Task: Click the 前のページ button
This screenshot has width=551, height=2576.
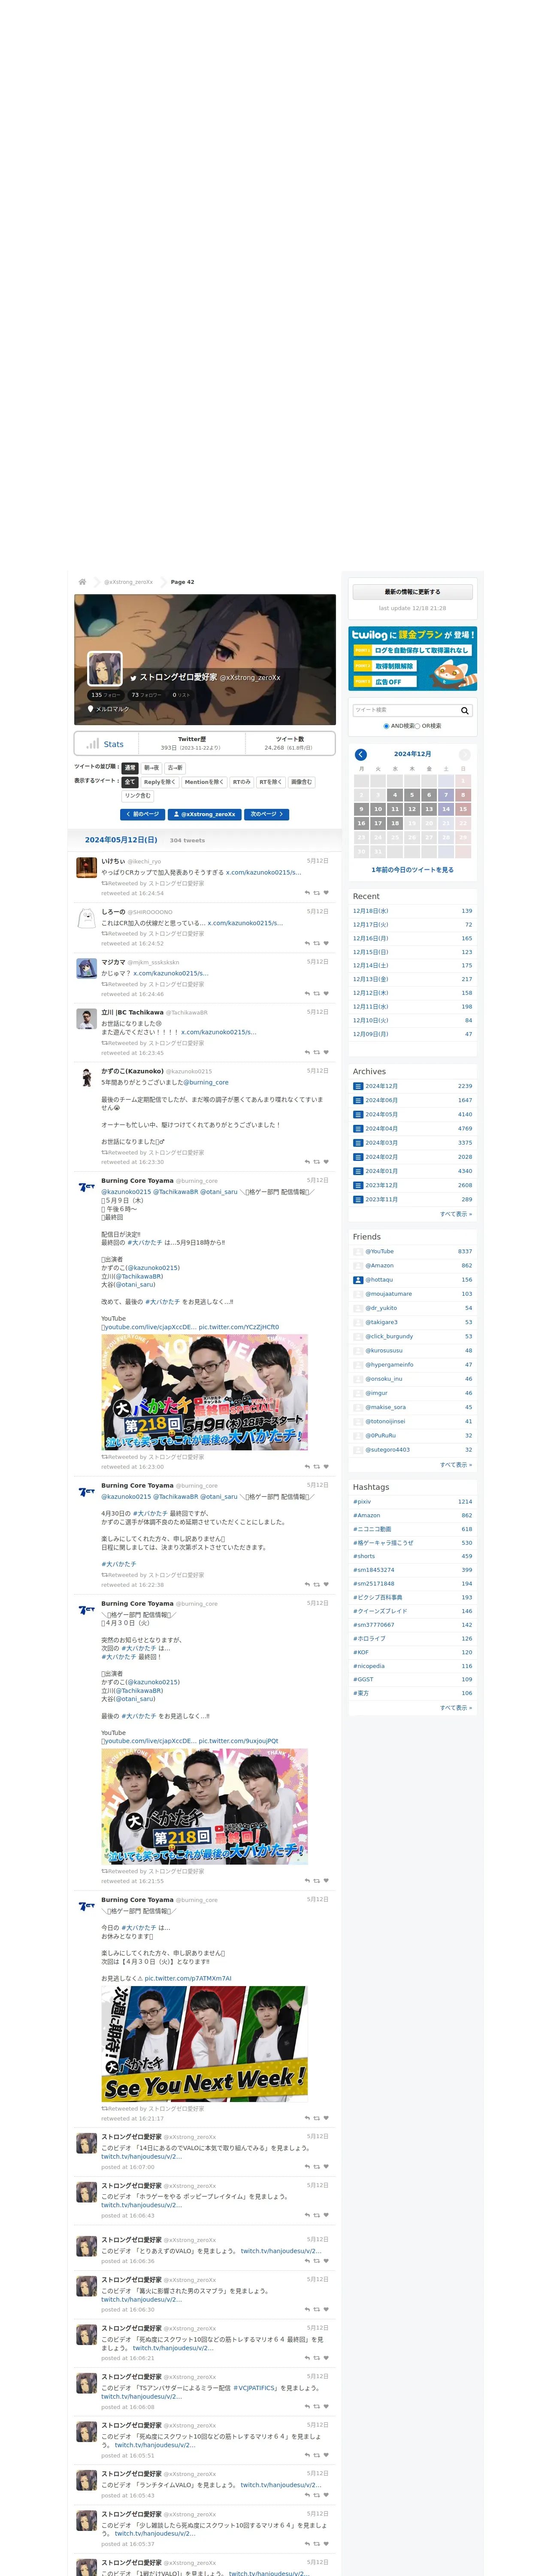Action: tap(142, 814)
